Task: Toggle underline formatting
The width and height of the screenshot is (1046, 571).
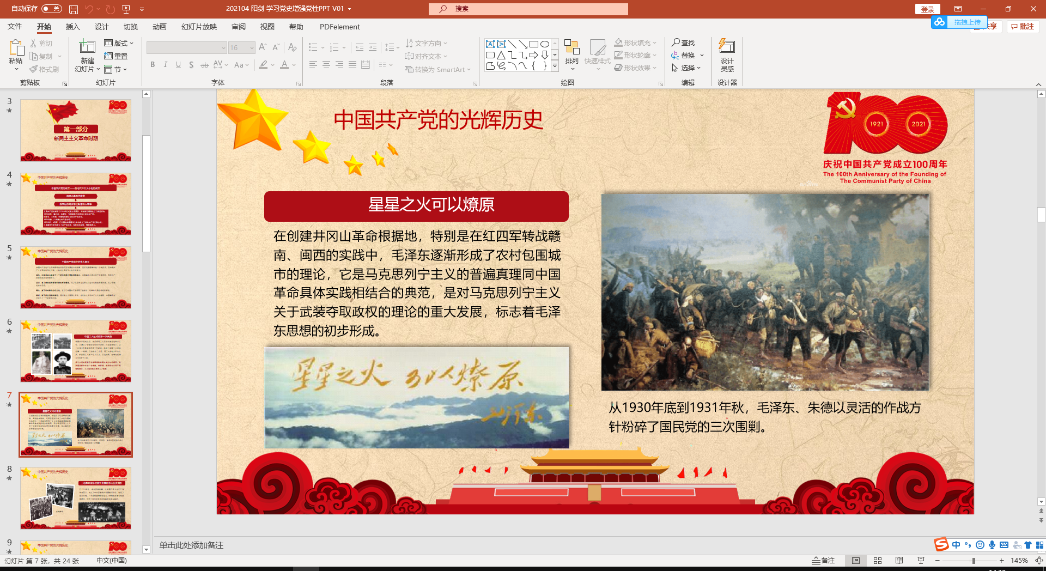Action: pyautogui.click(x=178, y=65)
